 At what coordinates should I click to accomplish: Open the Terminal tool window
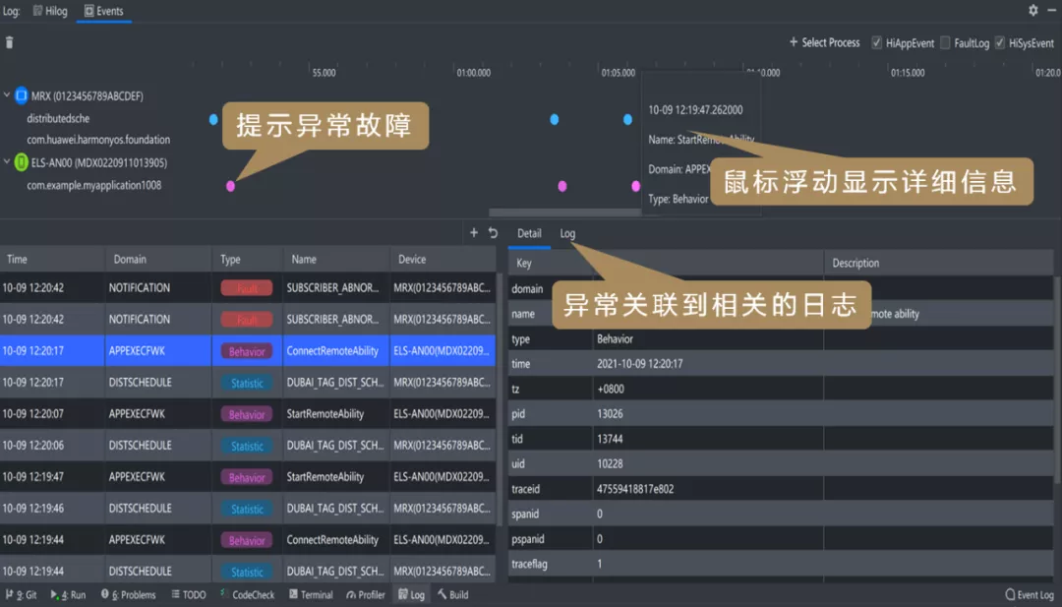(x=311, y=595)
